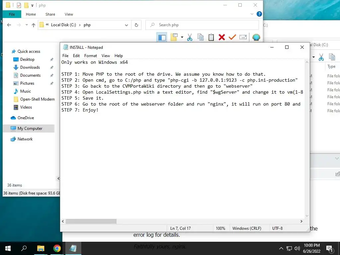The image size is (340, 255).
Task: Open the File tab in Explorer
Action: click(12, 14)
